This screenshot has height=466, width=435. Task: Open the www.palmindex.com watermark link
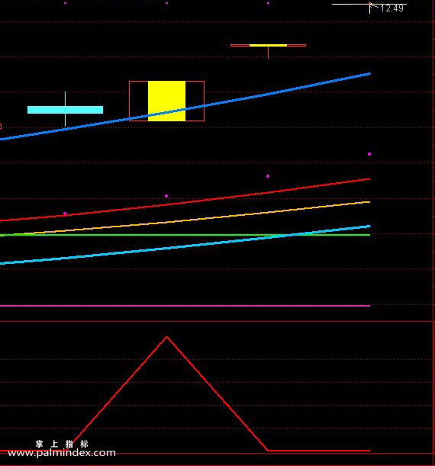coord(62,453)
